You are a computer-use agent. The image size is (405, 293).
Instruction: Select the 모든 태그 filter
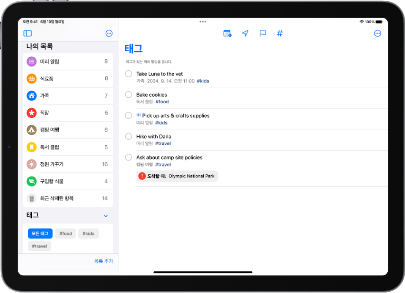coord(40,234)
